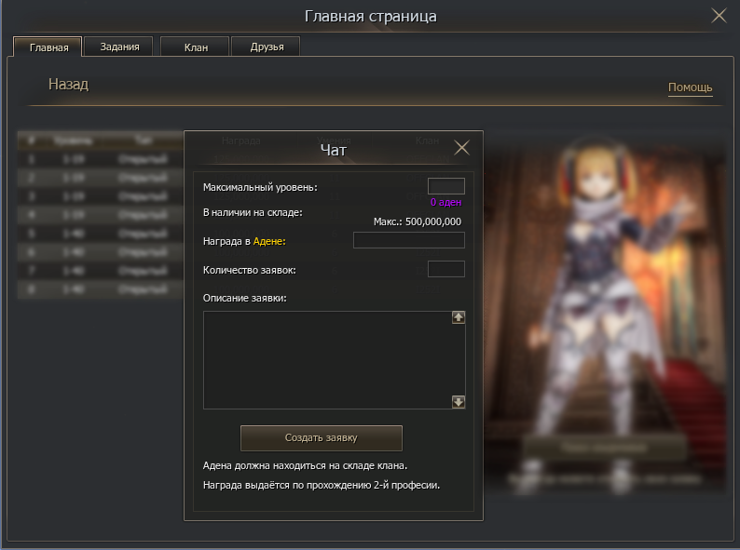The image size is (740, 550).
Task: Click the Назад link
Action: click(x=68, y=85)
